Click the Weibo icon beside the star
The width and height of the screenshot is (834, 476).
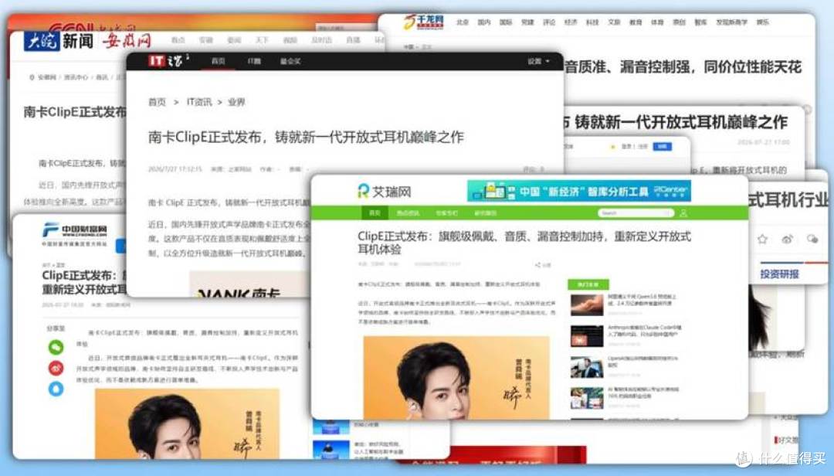(787, 239)
